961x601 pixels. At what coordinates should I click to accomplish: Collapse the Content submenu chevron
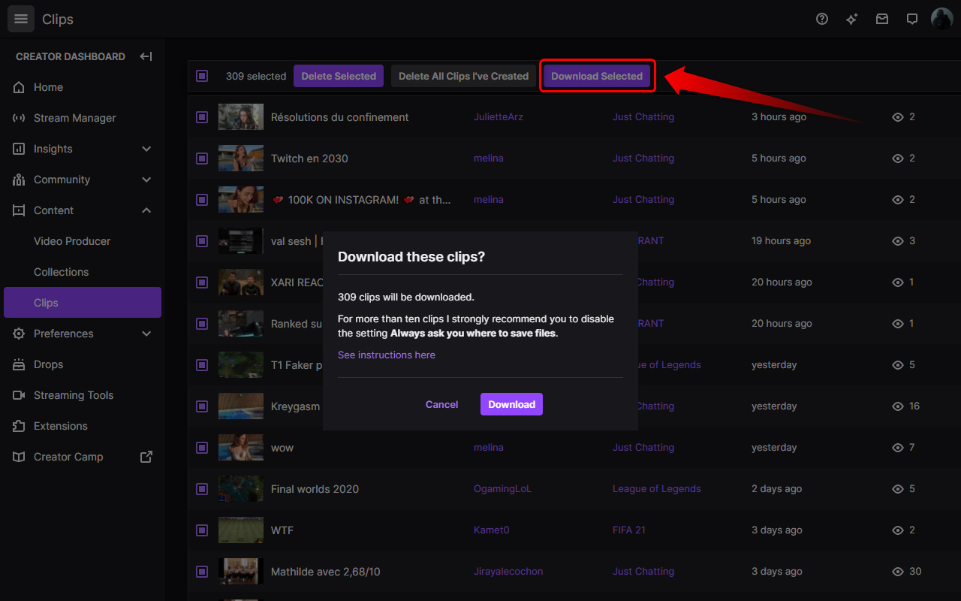pos(146,210)
